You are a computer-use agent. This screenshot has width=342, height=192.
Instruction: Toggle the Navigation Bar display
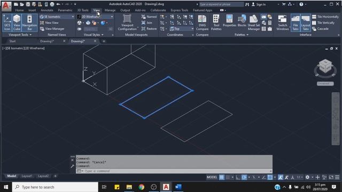pos(29,22)
